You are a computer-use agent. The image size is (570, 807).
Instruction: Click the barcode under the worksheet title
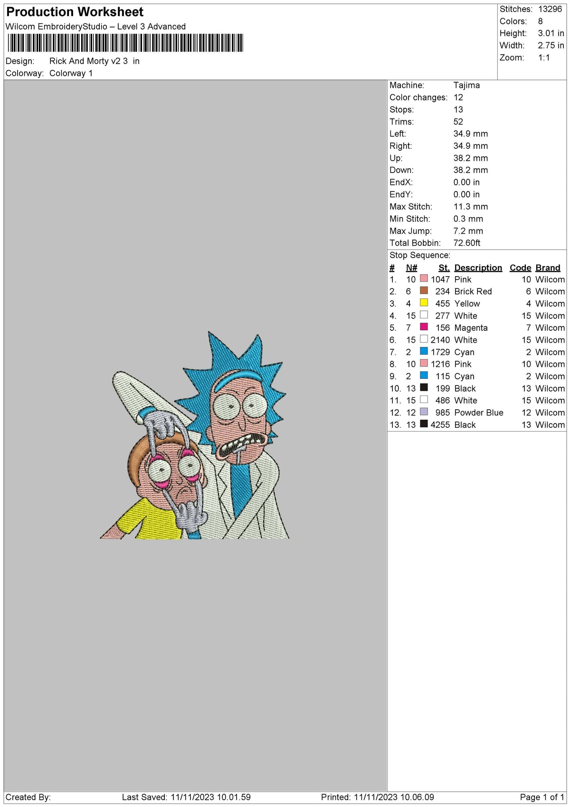pos(125,43)
